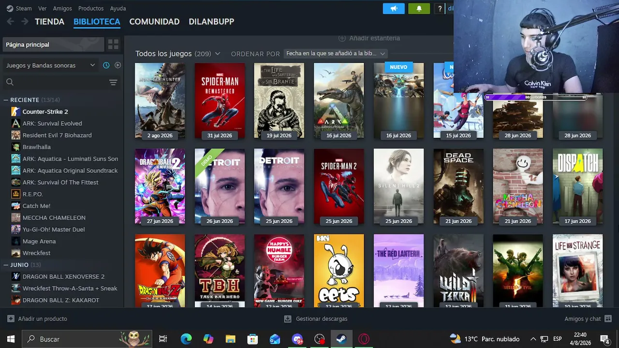Open the DILANBUPP profile tab
This screenshot has height=348, width=619.
[211, 22]
